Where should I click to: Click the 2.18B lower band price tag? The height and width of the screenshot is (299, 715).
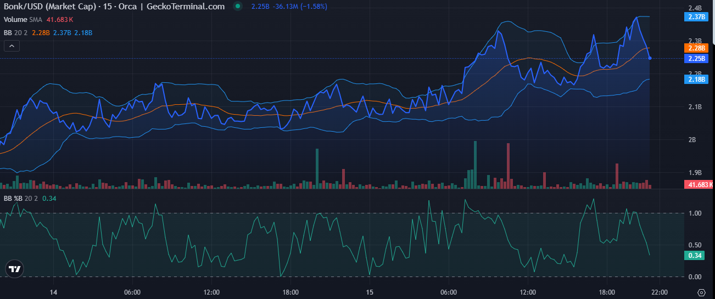click(x=696, y=80)
